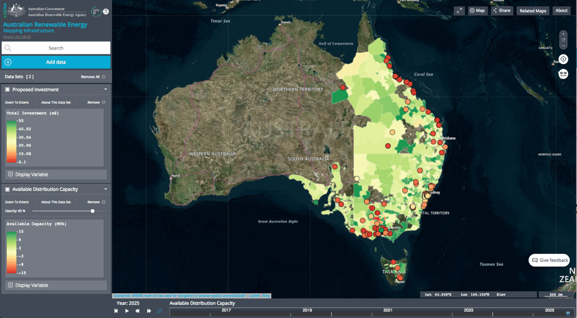Center the map using the location target icon
The height and width of the screenshot is (318, 577).
[563, 59]
